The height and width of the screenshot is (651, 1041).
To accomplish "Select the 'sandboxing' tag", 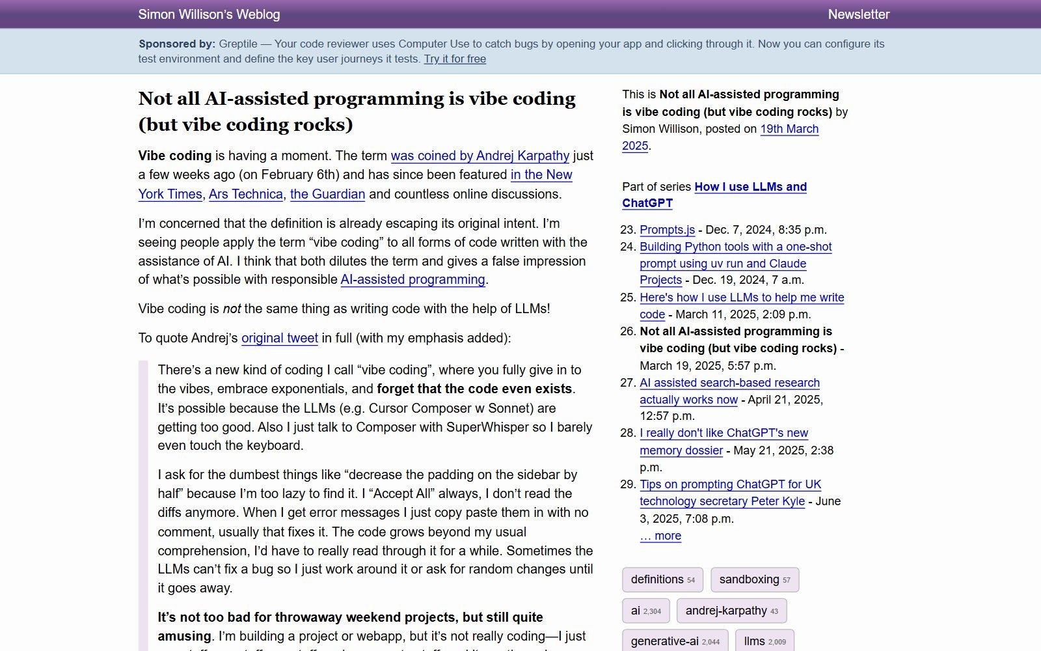I will pyautogui.click(x=755, y=579).
